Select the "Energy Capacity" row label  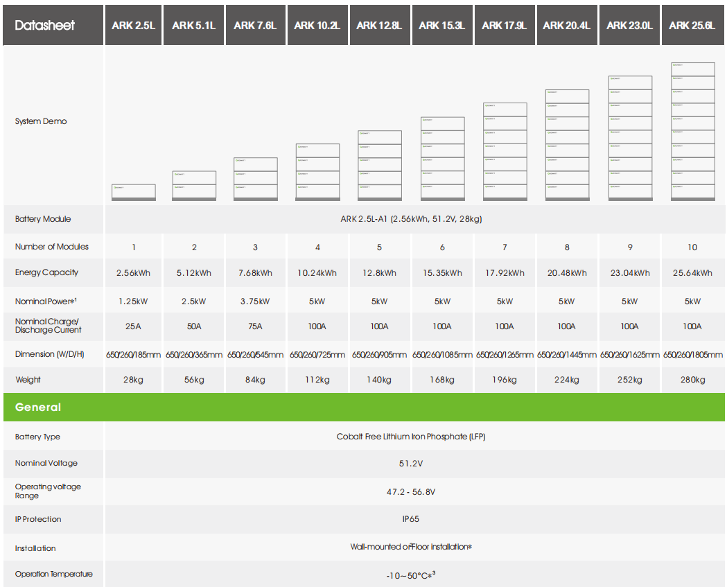(x=46, y=272)
